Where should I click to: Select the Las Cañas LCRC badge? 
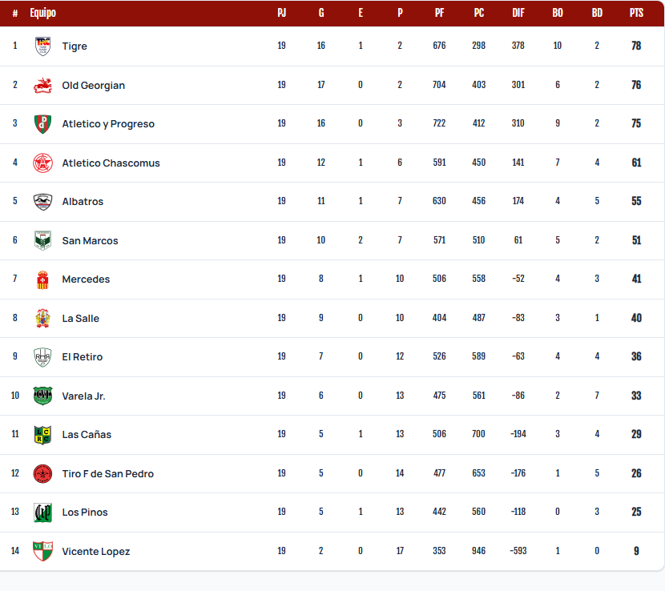pos(42,435)
